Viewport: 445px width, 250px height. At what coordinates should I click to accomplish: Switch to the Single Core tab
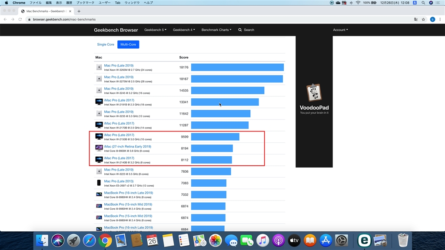106,45
